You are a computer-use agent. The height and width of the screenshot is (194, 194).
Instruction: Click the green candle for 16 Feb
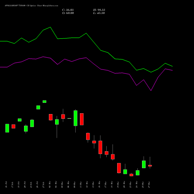coord(7,128)
